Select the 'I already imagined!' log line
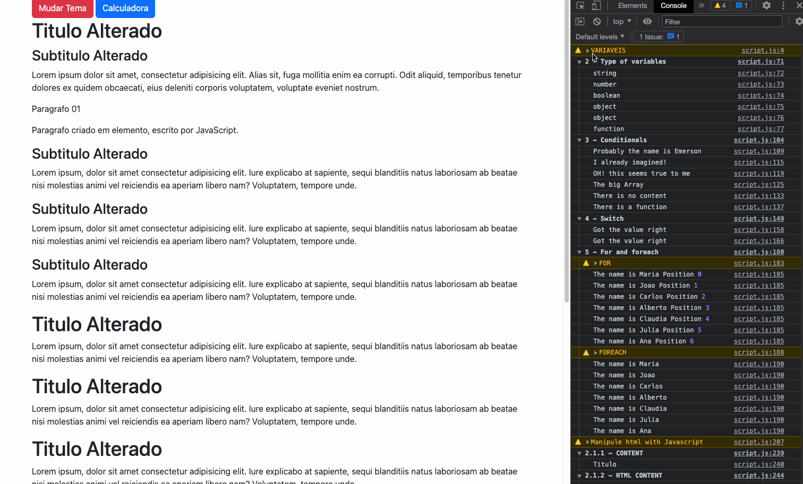This screenshot has height=484, width=803. point(629,162)
